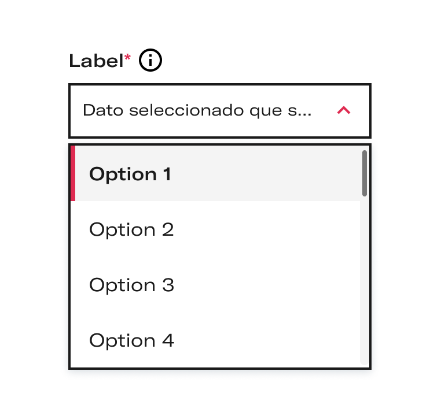Click the truncated selected value text
Viewport: 441px width, 416px height.
197,110
